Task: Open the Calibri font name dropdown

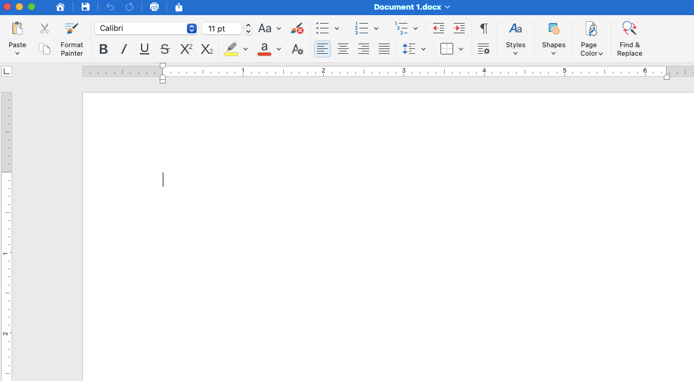Action: pos(146,28)
